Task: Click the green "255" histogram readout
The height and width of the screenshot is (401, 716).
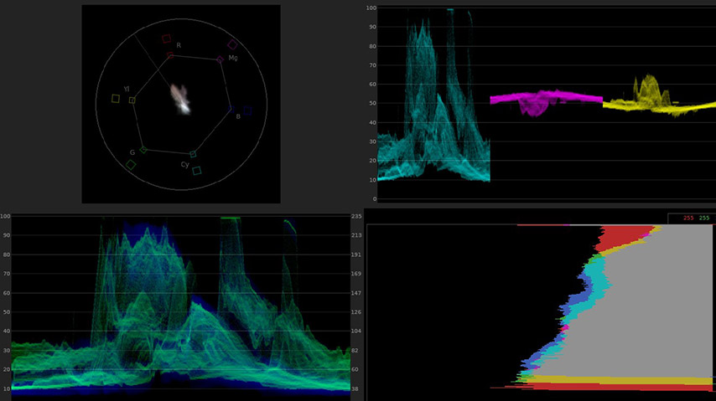Action: click(x=704, y=218)
